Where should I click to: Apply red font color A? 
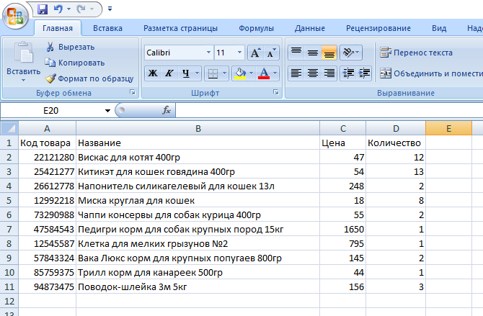click(264, 73)
